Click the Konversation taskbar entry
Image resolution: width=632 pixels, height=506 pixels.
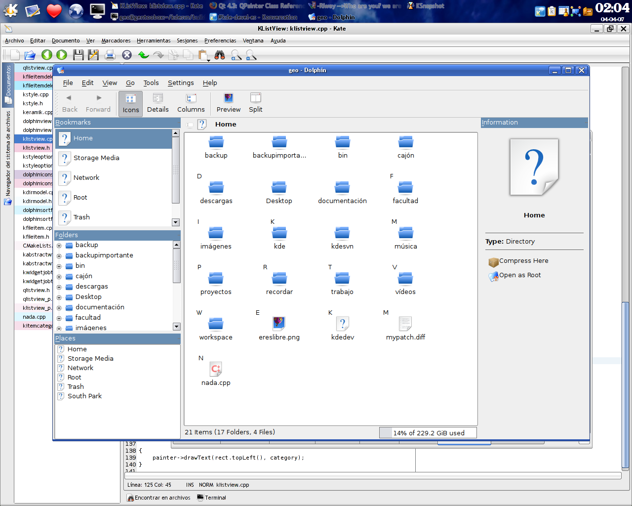pos(253,17)
